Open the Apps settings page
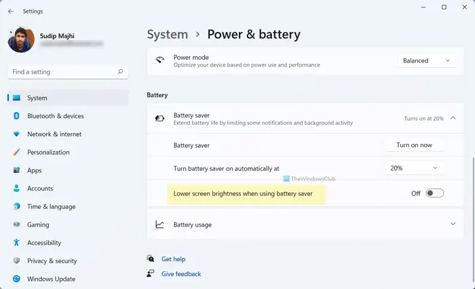 point(34,170)
